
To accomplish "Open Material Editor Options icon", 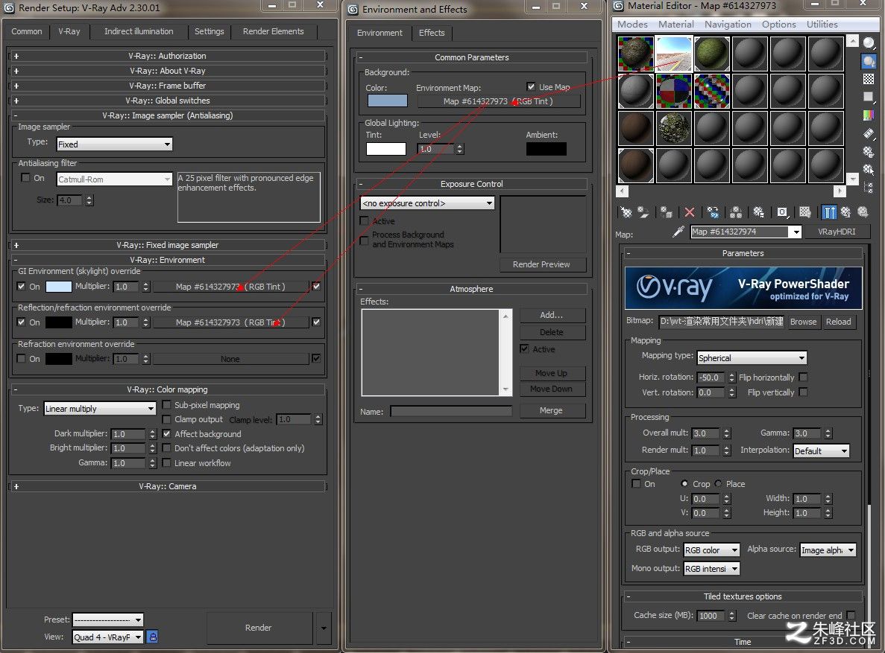I will (869, 151).
